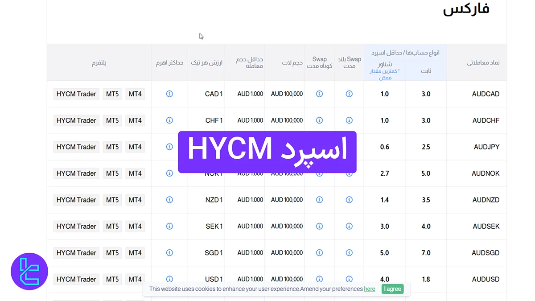Click MT5 button in the AUDCHF row
Image resolution: width=535 pixels, height=301 pixels.
pyautogui.click(x=112, y=120)
